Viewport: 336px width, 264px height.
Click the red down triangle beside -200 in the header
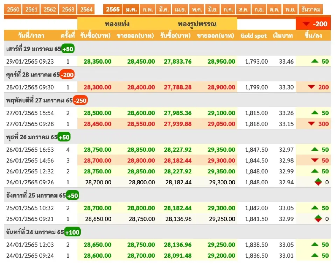pyautogui.click(x=306, y=23)
